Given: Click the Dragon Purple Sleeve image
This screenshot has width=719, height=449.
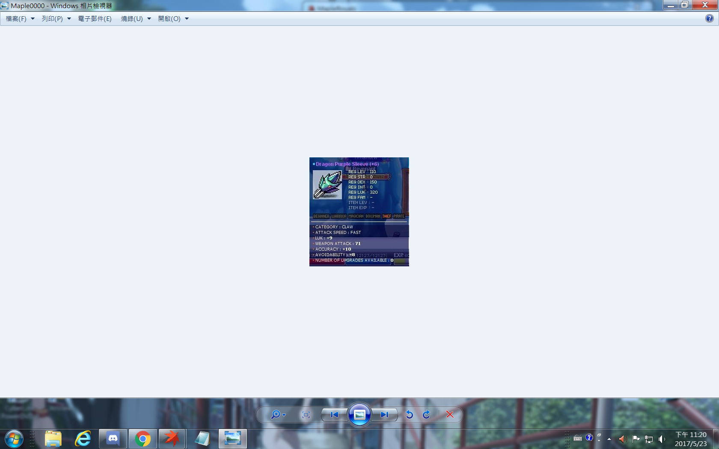Looking at the screenshot, I should click(359, 212).
